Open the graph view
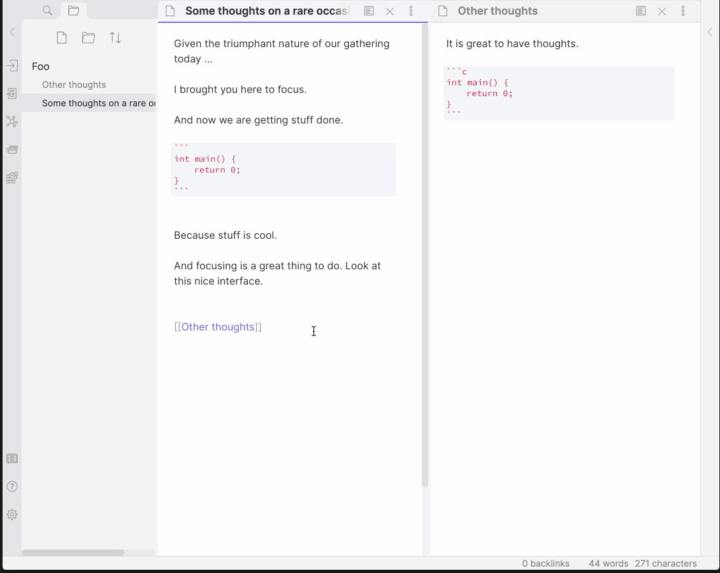Screen dimensions: 720x573 pyautogui.click(x=12, y=122)
